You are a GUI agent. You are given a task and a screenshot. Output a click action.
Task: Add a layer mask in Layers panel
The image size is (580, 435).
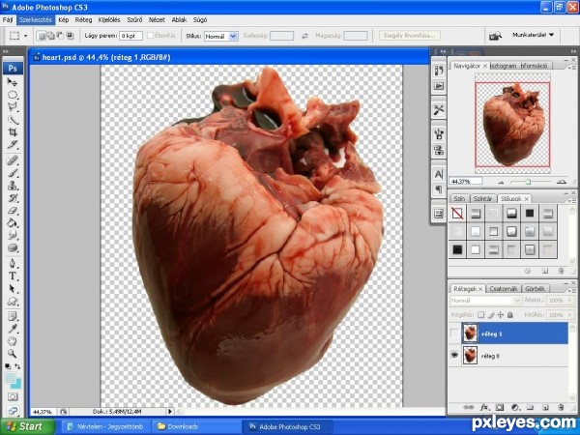click(x=500, y=407)
